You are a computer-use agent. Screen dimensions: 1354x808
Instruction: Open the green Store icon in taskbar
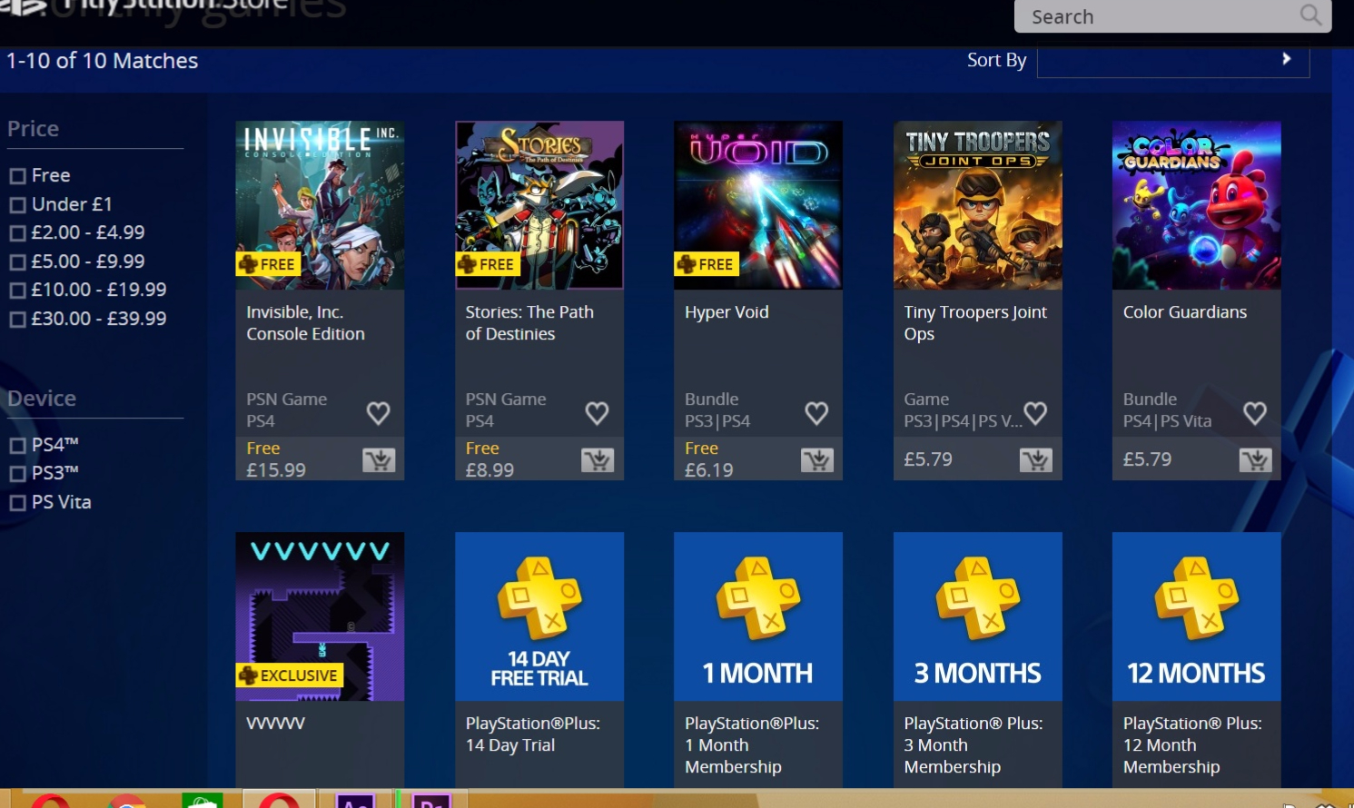[203, 801]
